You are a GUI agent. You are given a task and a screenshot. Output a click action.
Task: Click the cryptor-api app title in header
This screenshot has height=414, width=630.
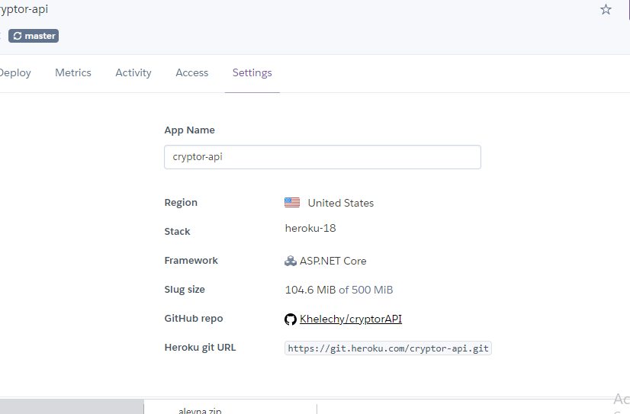[24, 9]
